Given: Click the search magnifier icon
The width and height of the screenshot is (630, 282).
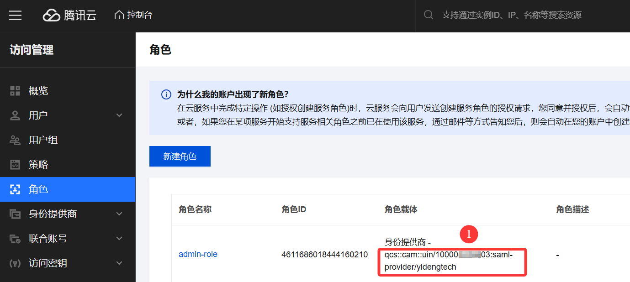Looking at the screenshot, I should 429,15.
